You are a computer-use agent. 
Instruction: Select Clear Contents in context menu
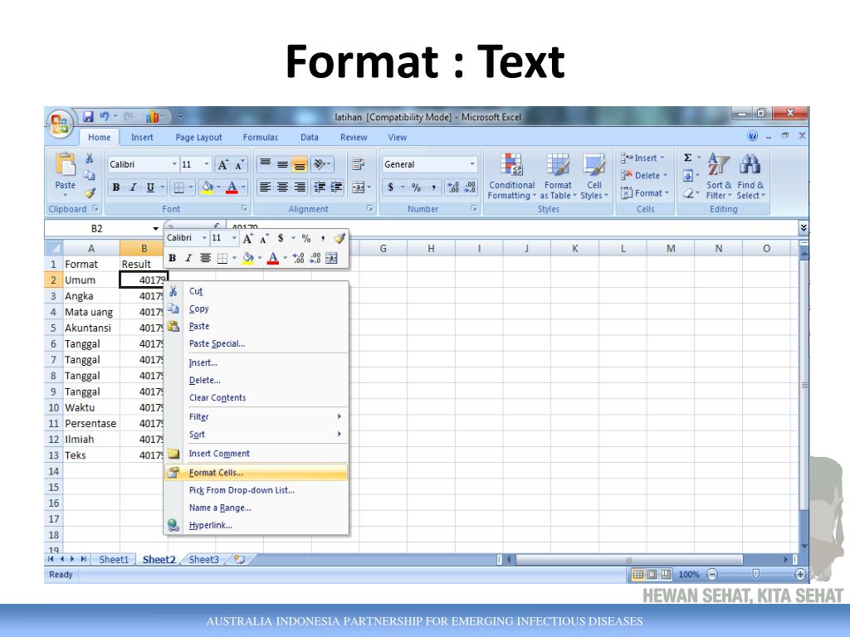tap(256, 397)
